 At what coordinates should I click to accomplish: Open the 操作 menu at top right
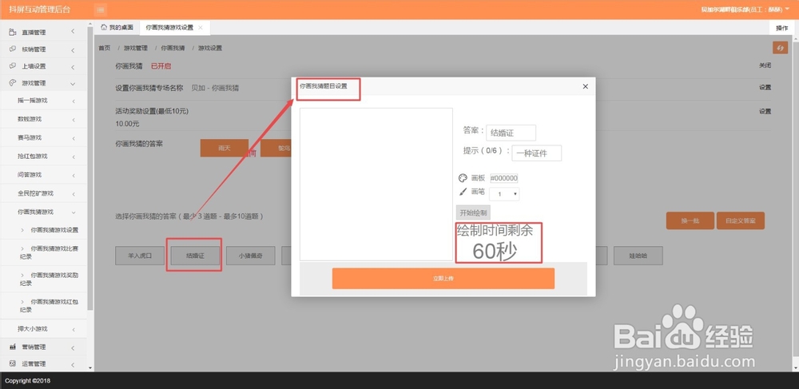tap(781, 28)
